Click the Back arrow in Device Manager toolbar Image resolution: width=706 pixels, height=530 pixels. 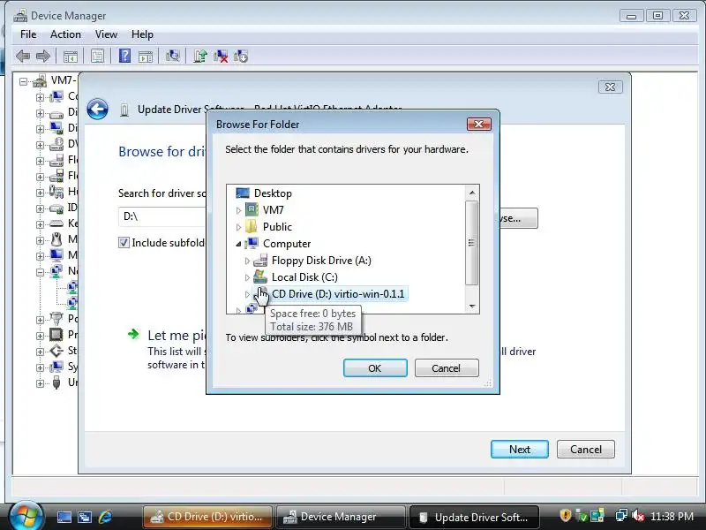[23, 57]
